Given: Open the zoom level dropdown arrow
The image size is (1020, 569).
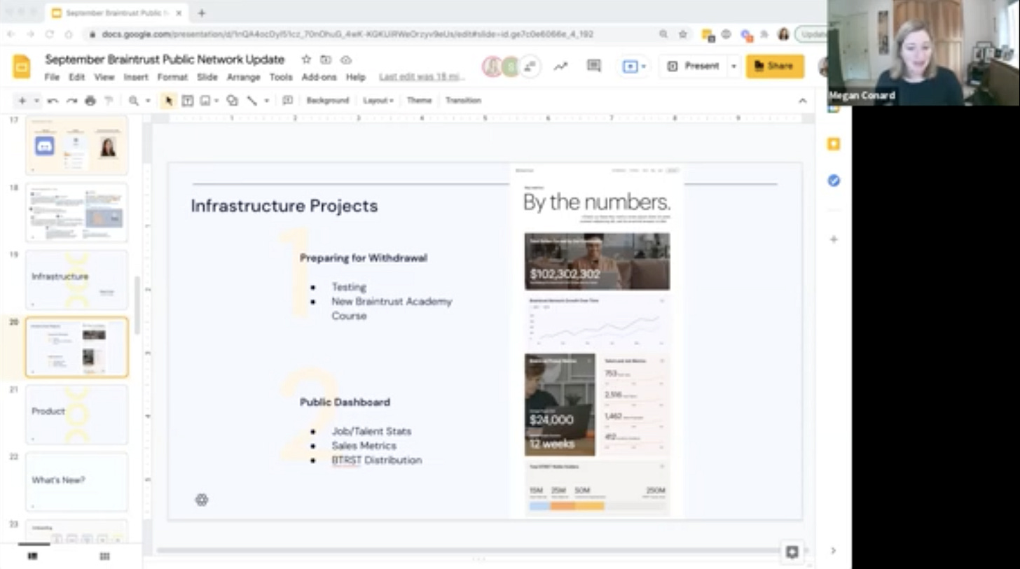Looking at the screenshot, I should [x=148, y=101].
